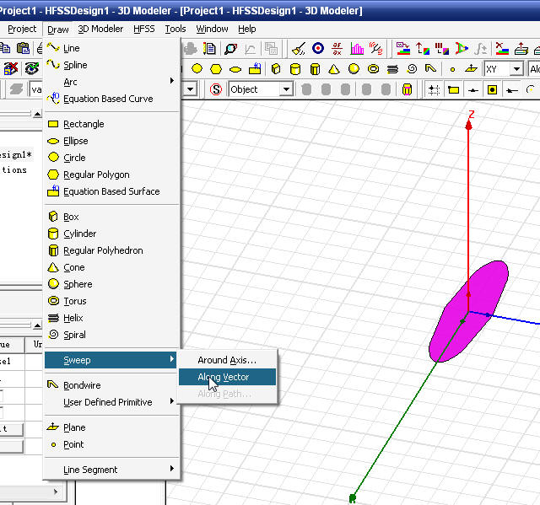540x505 pixels.
Task: Click the Draw Plane toolbar icon
Action: pos(471,69)
